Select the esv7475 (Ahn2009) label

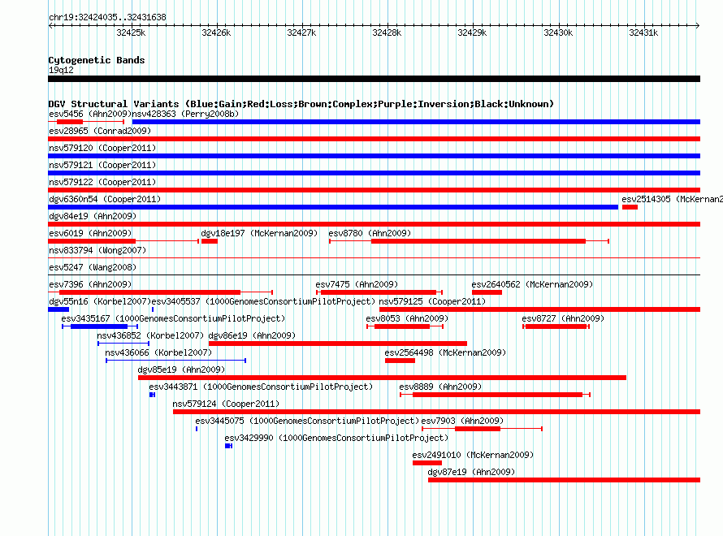click(x=357, y=284)
